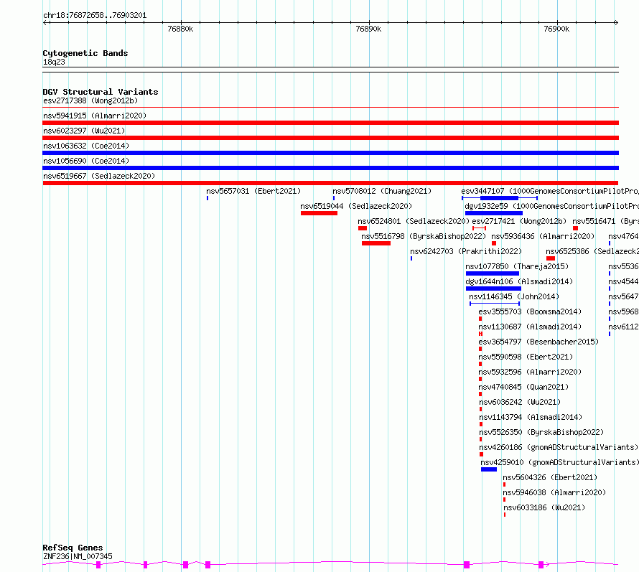This screenshot has height=572, width=639.
Task: Click esv3654797 (Besenbacher2015) label
Action: point(538,342)
